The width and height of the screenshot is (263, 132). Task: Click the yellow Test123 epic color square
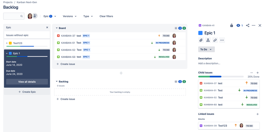[10, 43]
